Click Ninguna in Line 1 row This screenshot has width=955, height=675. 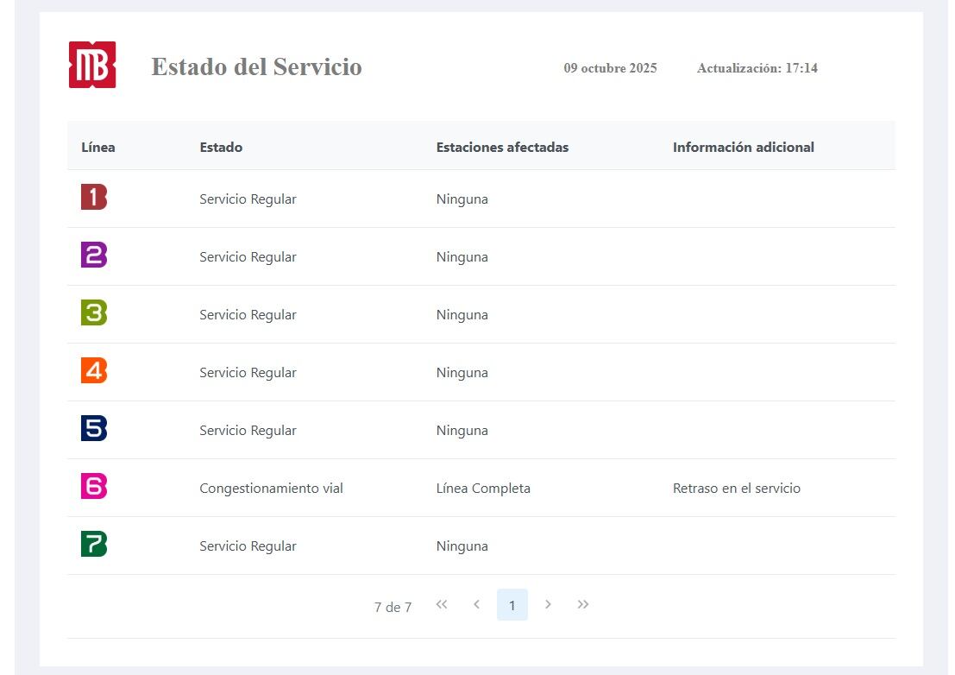[x=462, y=199]
